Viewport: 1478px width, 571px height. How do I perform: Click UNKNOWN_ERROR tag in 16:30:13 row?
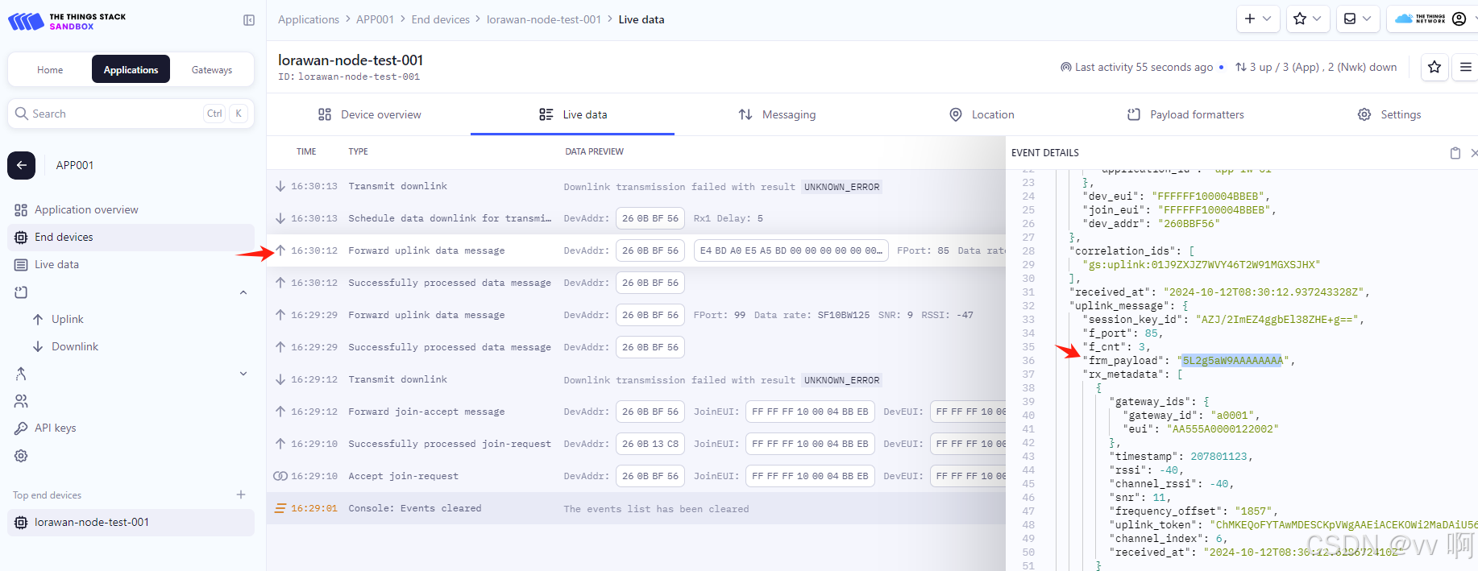click(842, 187)
